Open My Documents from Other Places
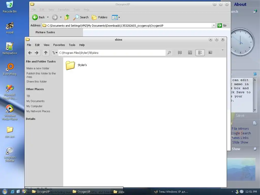Screen dimensions: 260x195 point(36,101)
